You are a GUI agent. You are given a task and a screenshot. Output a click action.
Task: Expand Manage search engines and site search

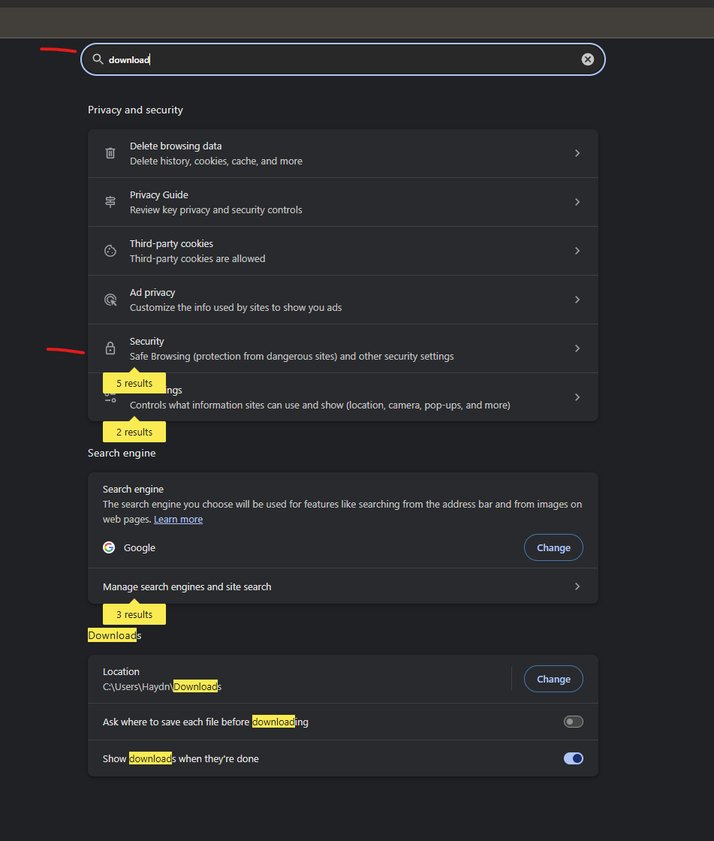click(577, 586)
